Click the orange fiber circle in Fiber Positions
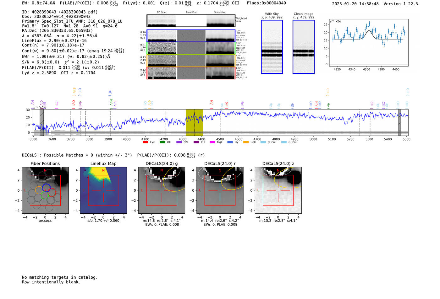The image size is (440, 299). click(39, 190)
